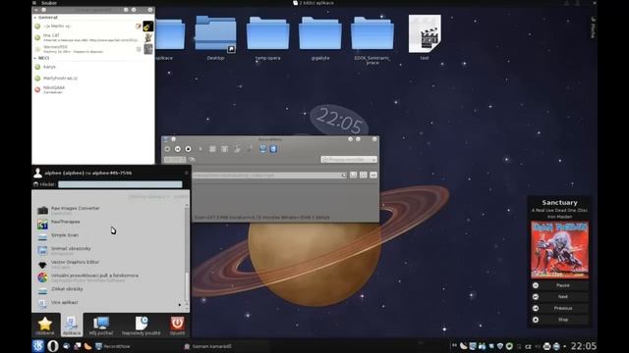Switch to the Oblíbené launcher tab
The image size is (629, 353).
45,326
